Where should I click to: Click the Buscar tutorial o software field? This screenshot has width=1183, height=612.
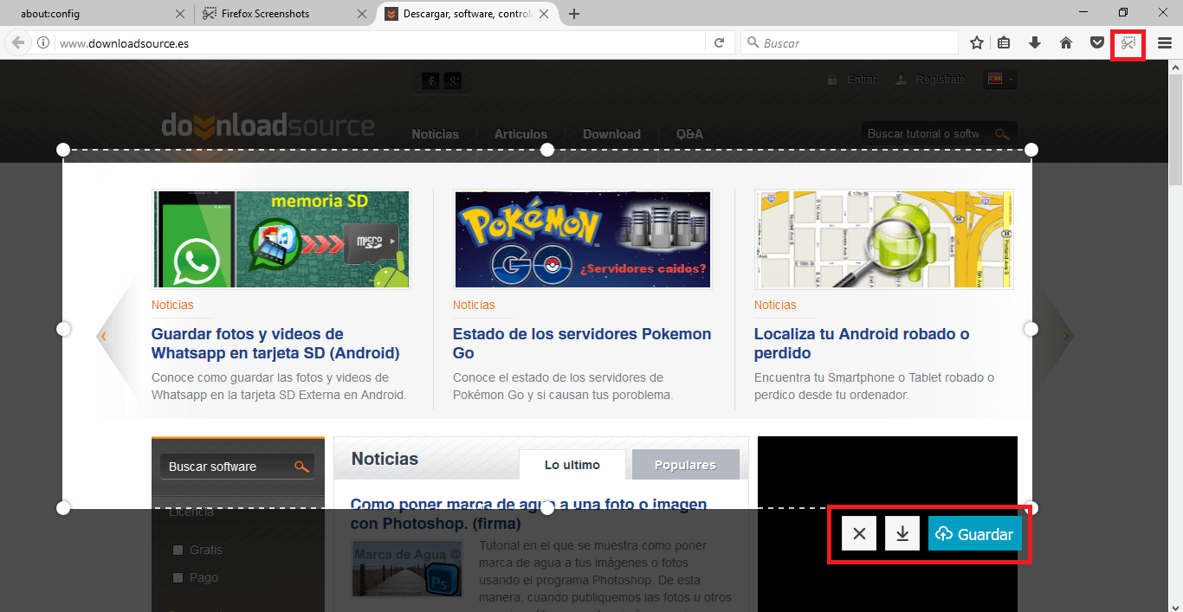923,133
